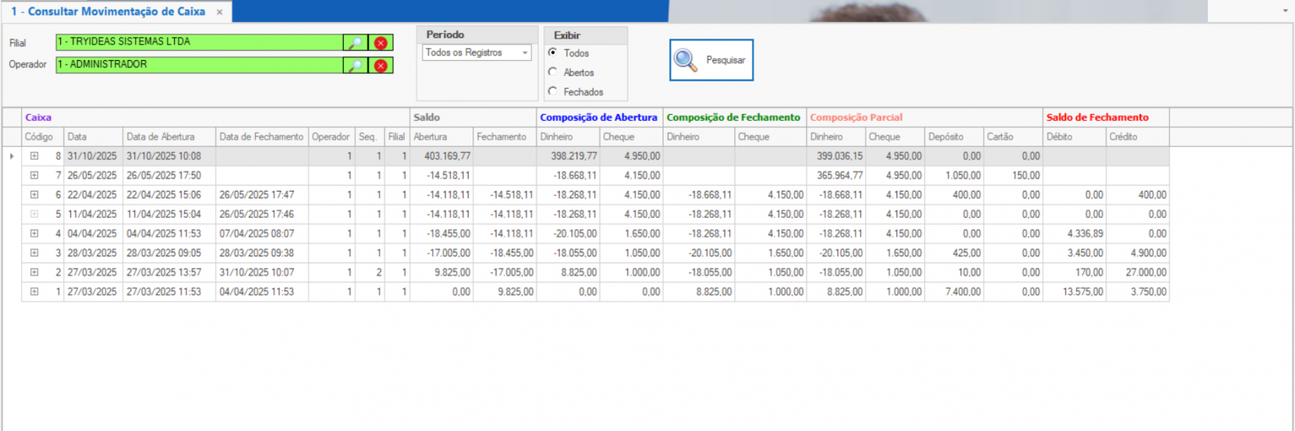Open the window list arrow at top right
The height and width of the screenshot is (431, 1295).
pos(1283,12)
